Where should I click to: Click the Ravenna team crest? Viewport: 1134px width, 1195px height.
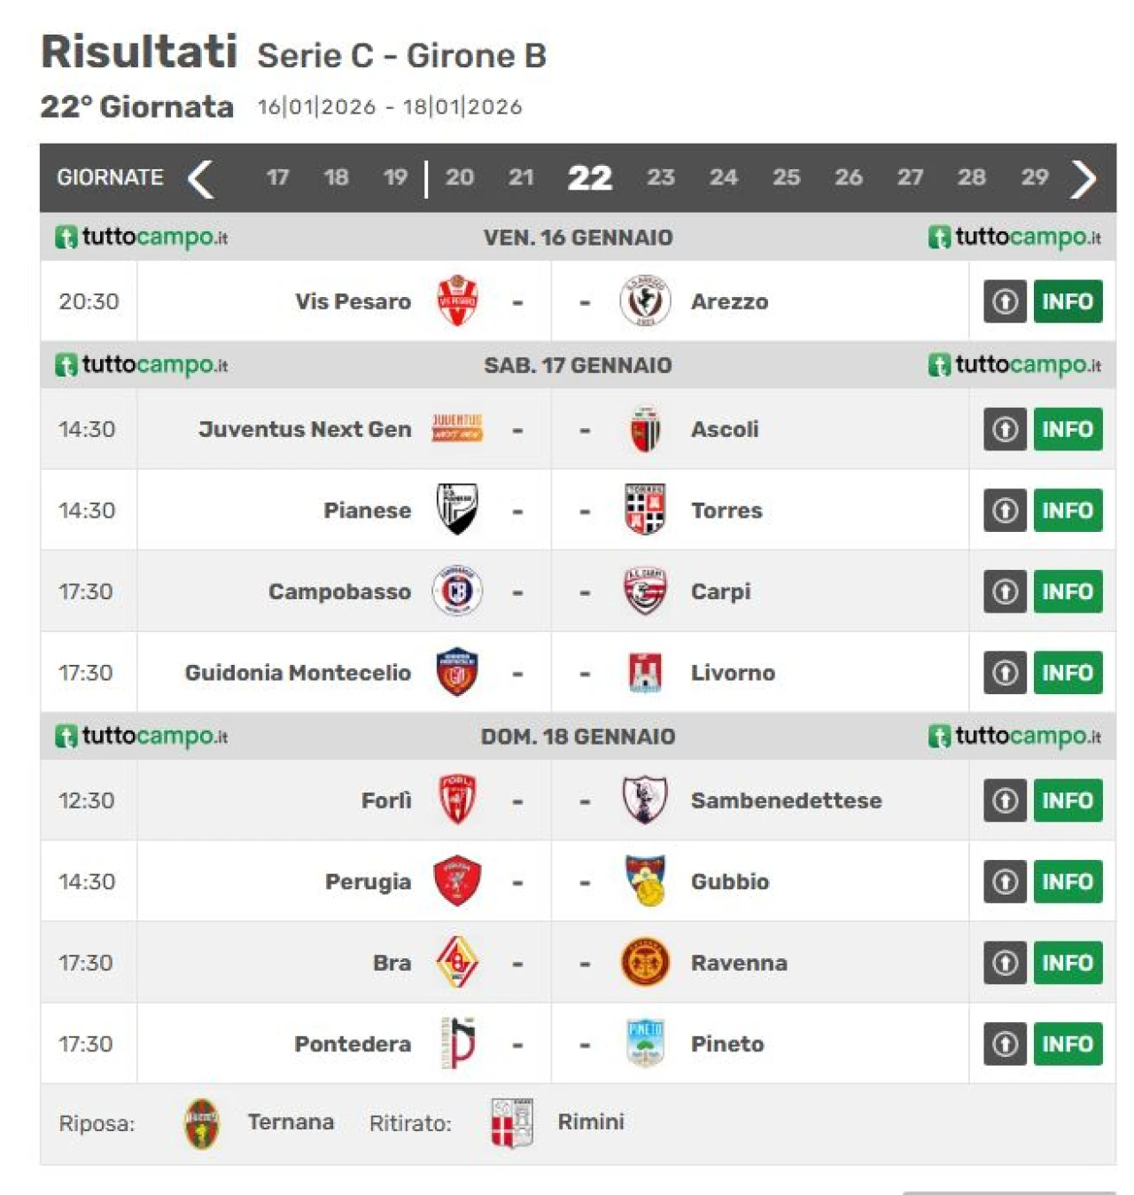tap(645, 963)
